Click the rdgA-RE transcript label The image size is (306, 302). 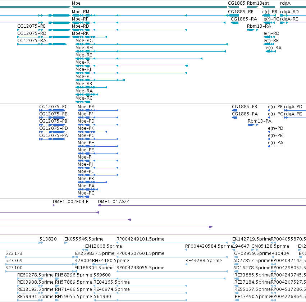pos(289,19)
